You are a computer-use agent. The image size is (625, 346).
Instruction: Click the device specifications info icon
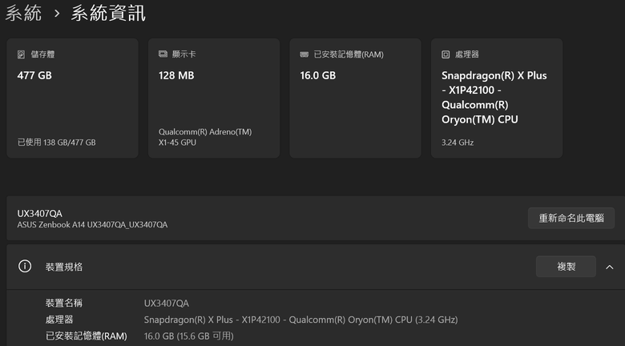coord(25,266)
